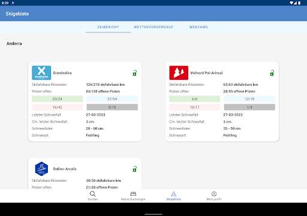Click Vallnord snow depth '35 - 50 cm.'

[x=232, y=128]
